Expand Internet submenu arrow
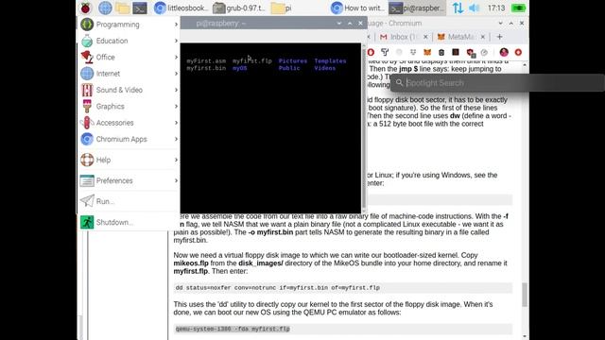The width and height of the screenshot is (605, 340). [x=176, y=74]
